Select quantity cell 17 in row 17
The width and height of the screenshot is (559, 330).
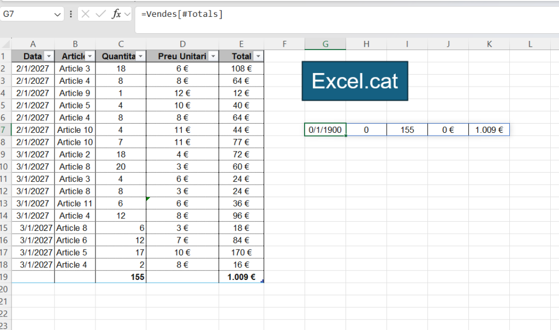coord(121,253)
